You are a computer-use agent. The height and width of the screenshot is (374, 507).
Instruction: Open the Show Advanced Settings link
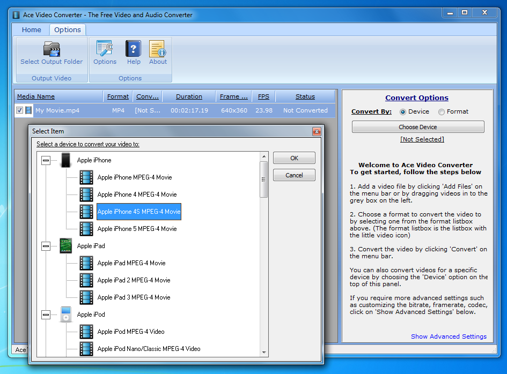pos(449,336)
